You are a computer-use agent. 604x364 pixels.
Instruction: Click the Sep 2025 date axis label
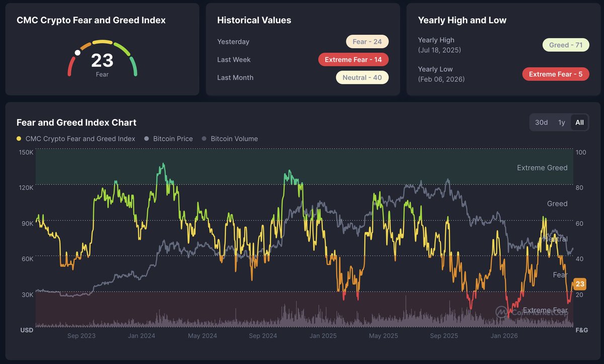[444, 336]
